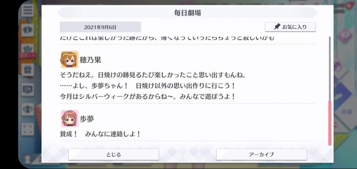The width and height of the screenshot is (357, 169).
Task: Close the dialog with とじる
Action: click(x=113, y=154)
